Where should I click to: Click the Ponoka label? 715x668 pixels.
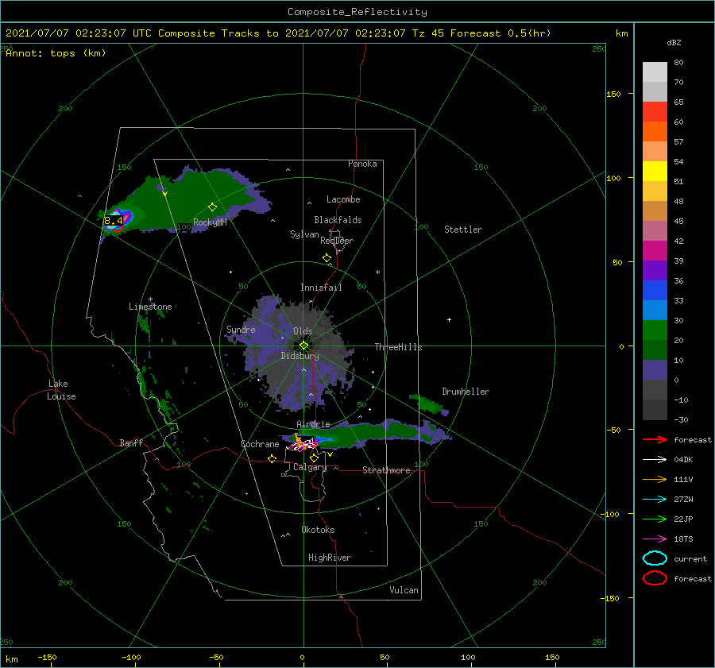click(x=362, y=164)
